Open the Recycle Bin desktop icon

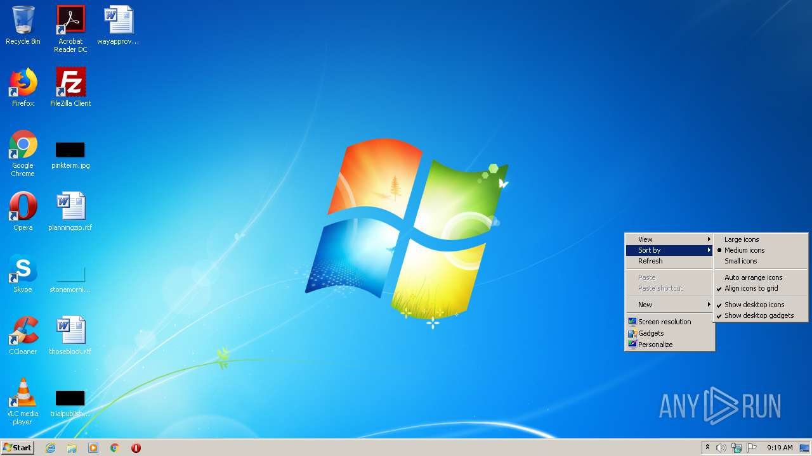pos(23,25)
